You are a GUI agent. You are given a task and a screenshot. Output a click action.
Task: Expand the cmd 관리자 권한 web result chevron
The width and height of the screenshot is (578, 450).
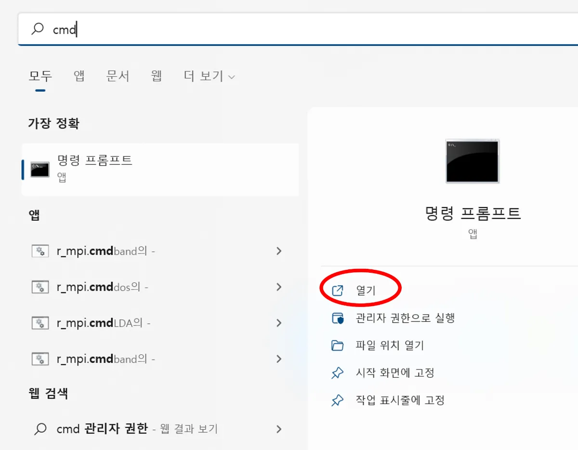click(x=279, y=429)
